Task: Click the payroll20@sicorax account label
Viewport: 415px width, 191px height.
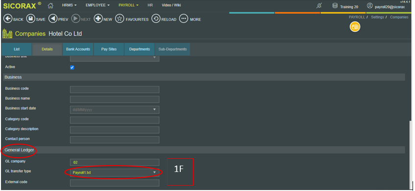Action: tap(390, 7)
